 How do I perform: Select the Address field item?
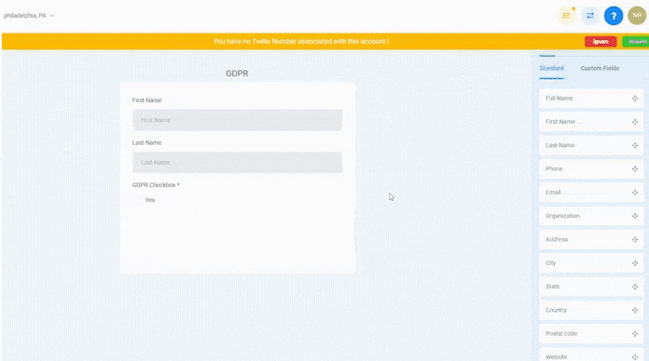591,239
